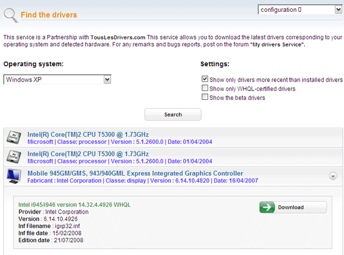Click the Inf Filename : igxp32.inf line

[x=49, y=226]
